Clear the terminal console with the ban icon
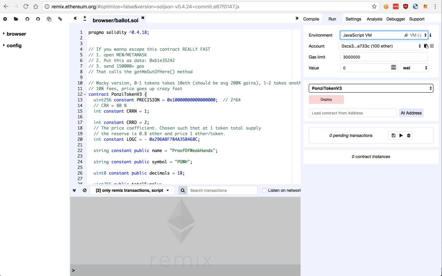The image size is (442, 276). (85, 190)
